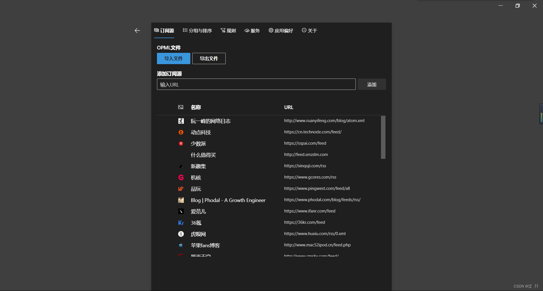
Task: Click the URL column header
Action: click(289, 107)
